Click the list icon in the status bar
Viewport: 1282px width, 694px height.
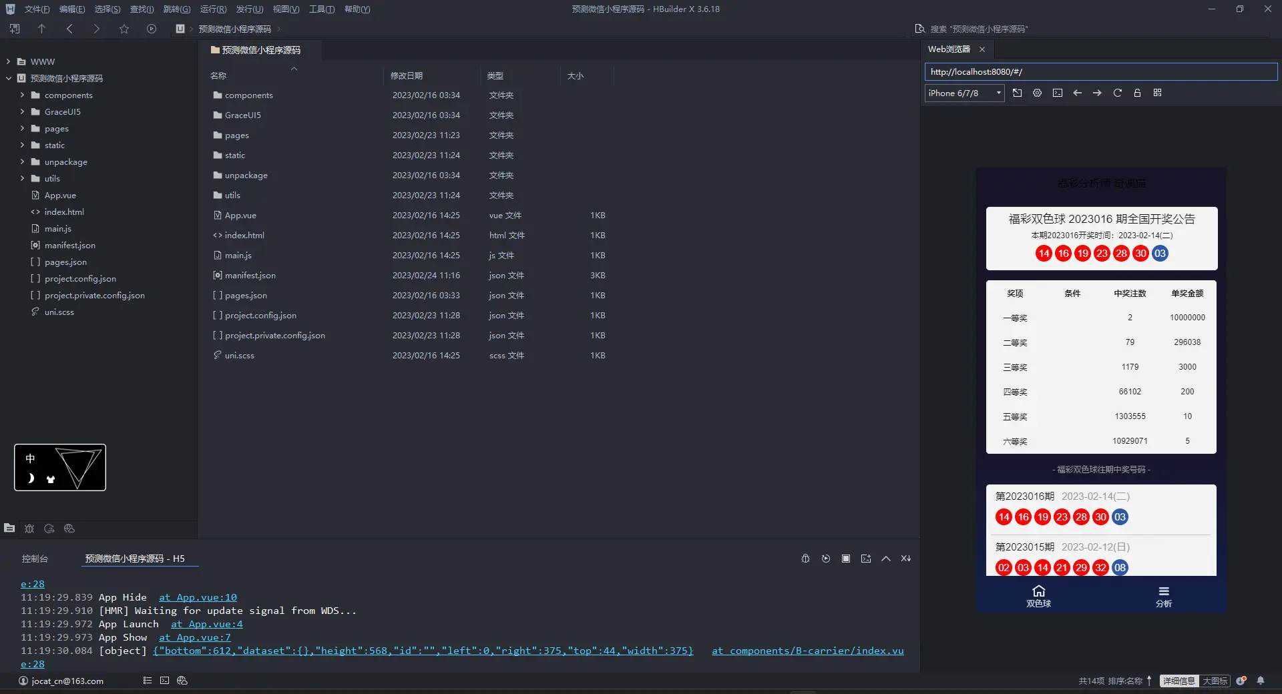[x=147, y=681]
